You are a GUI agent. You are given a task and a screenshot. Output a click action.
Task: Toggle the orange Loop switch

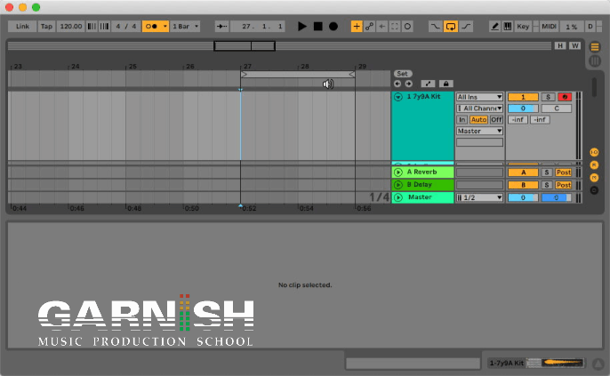click(x=451, y=27)
